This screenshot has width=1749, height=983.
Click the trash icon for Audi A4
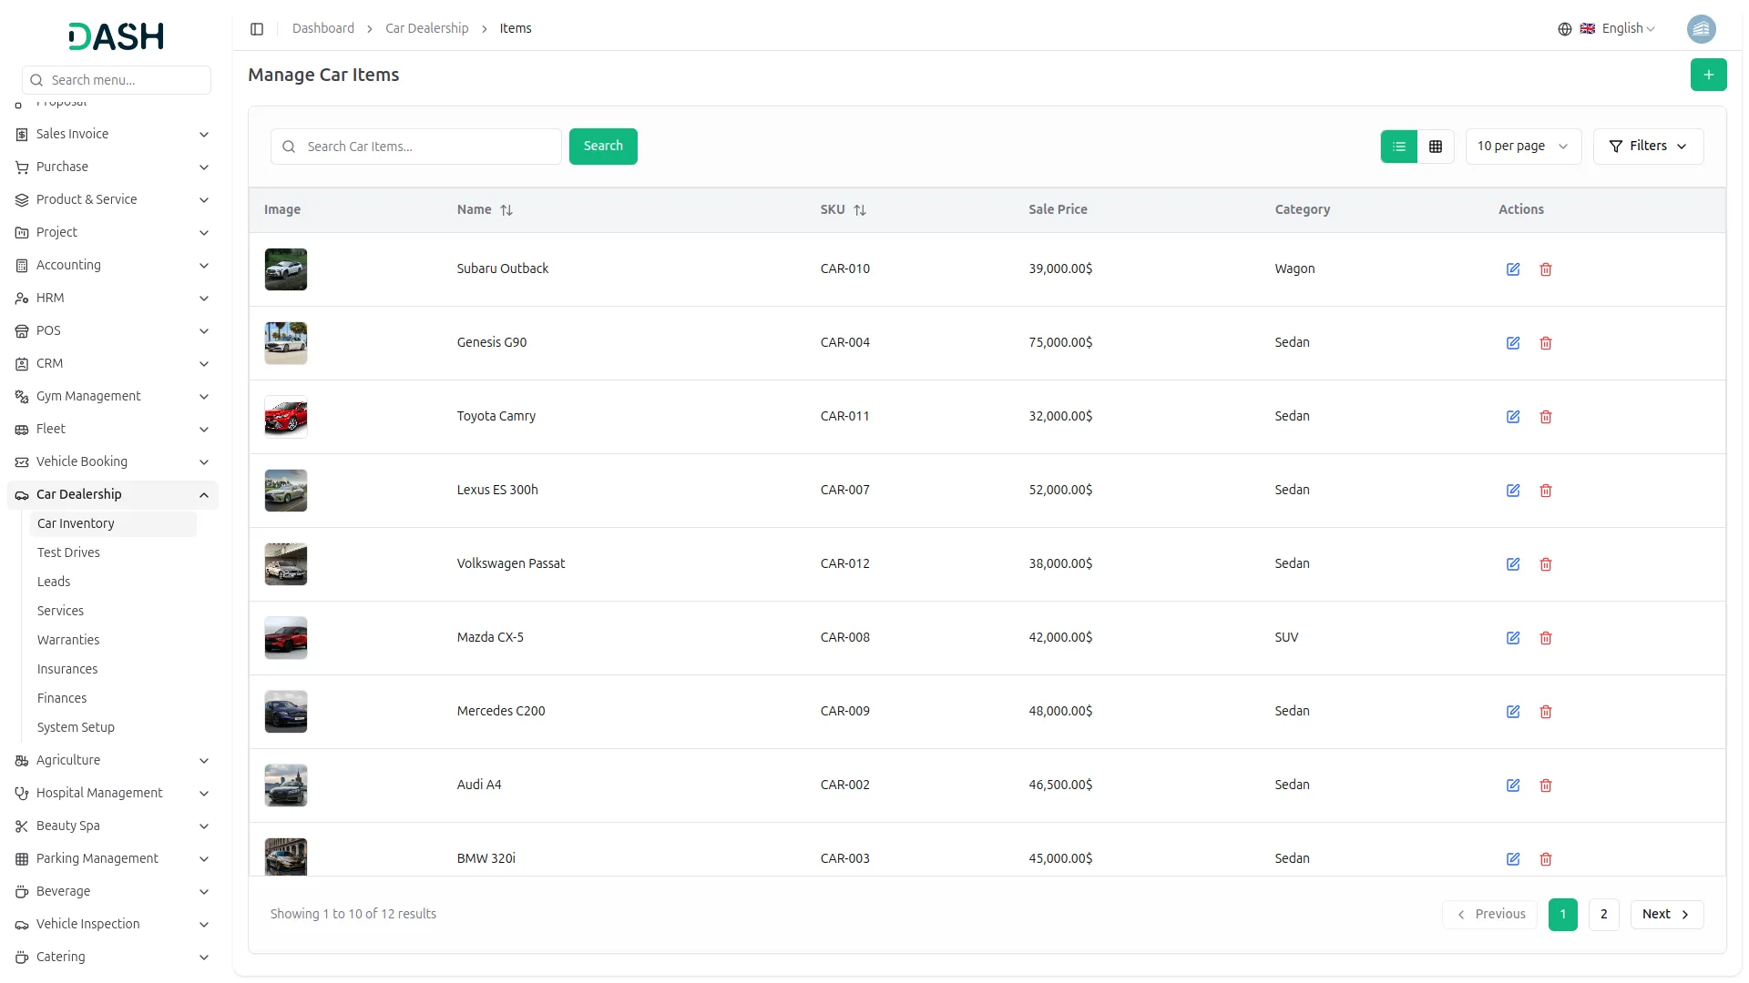[1545, 785]
